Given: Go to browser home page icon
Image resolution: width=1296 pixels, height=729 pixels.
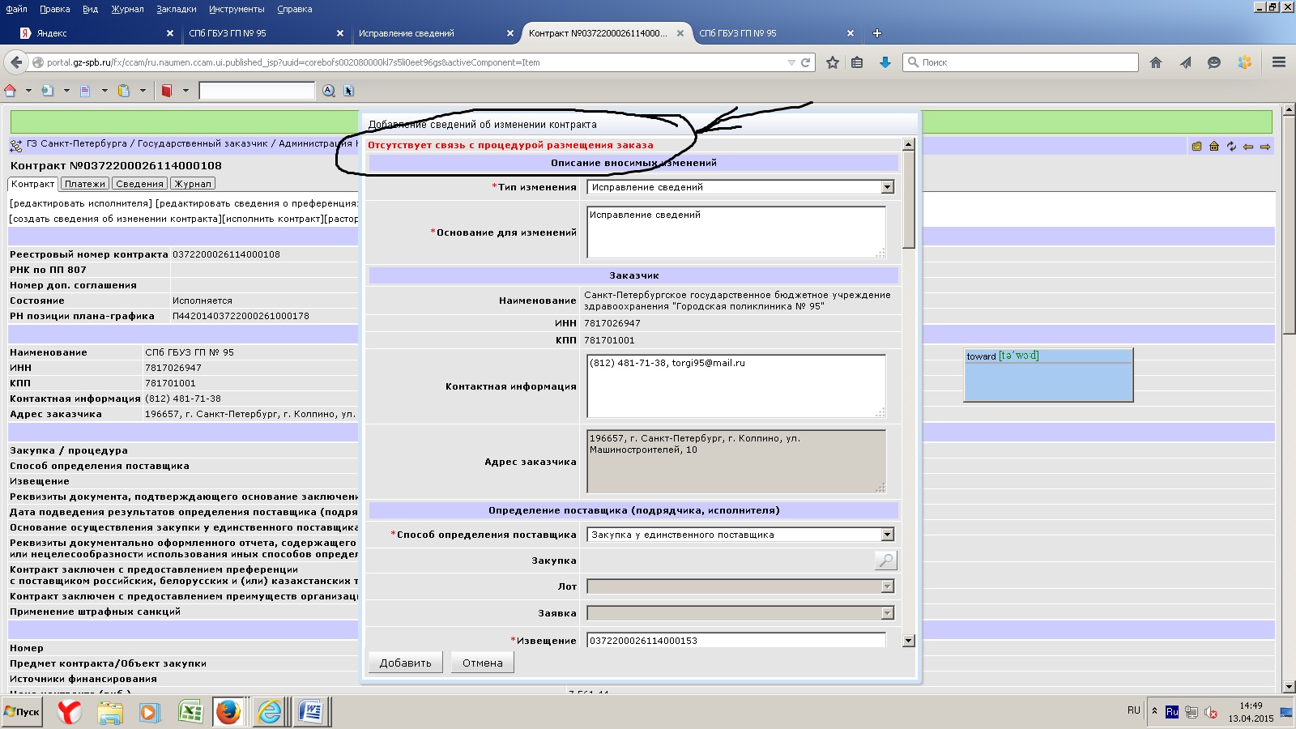Looking at the screenshot, I should click(1156, 62).
